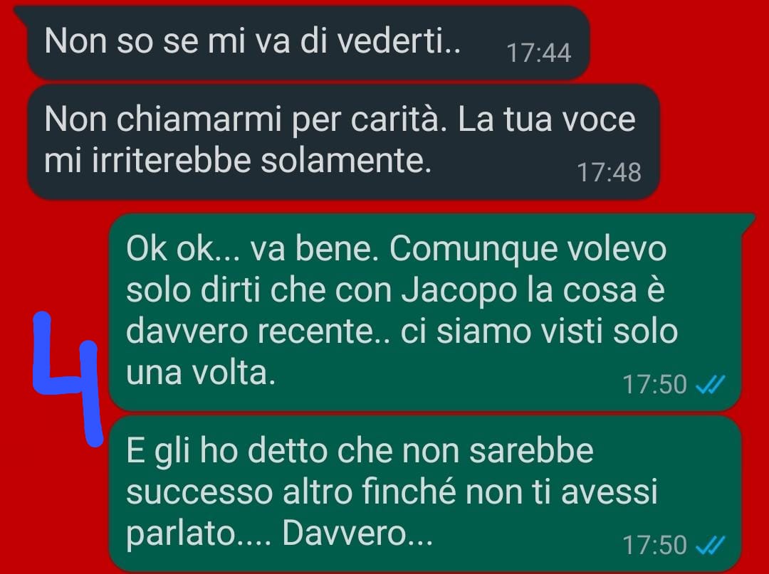Screen dimensions: 769x574
Task: Select the 'Non so se mi va di vederti..' message
Action: coord(308,43)
